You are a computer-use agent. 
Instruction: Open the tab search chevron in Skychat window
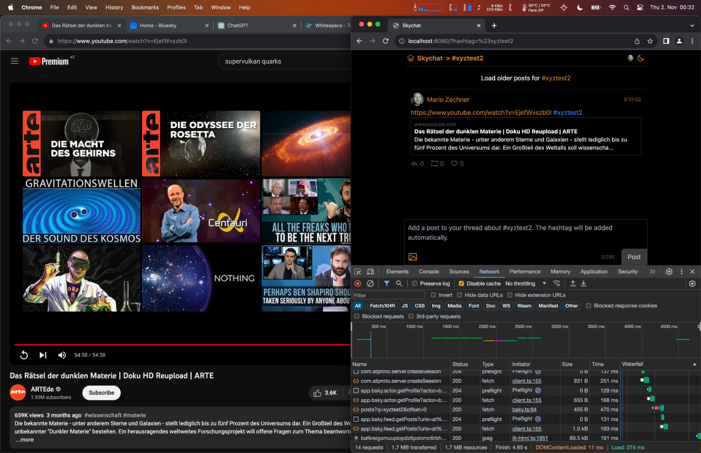coord(692,25)
